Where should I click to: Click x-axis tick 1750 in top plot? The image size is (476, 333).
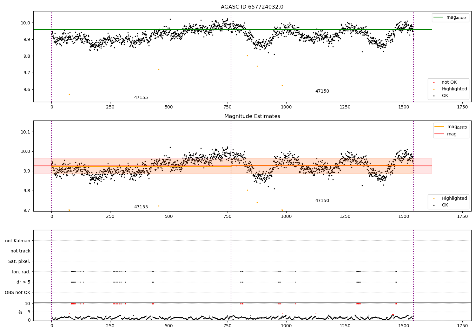462,107
